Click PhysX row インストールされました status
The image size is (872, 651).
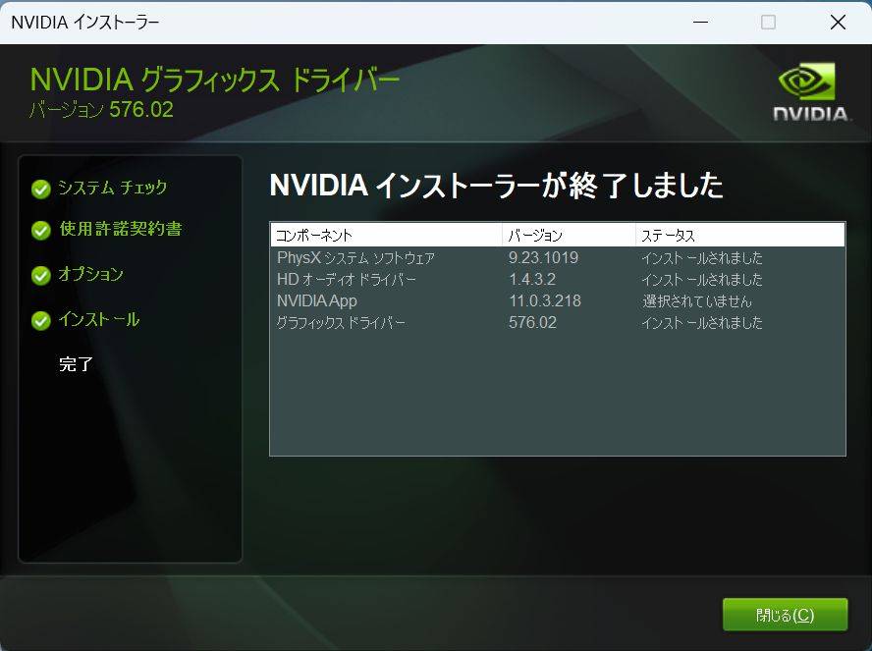point(702,258)
